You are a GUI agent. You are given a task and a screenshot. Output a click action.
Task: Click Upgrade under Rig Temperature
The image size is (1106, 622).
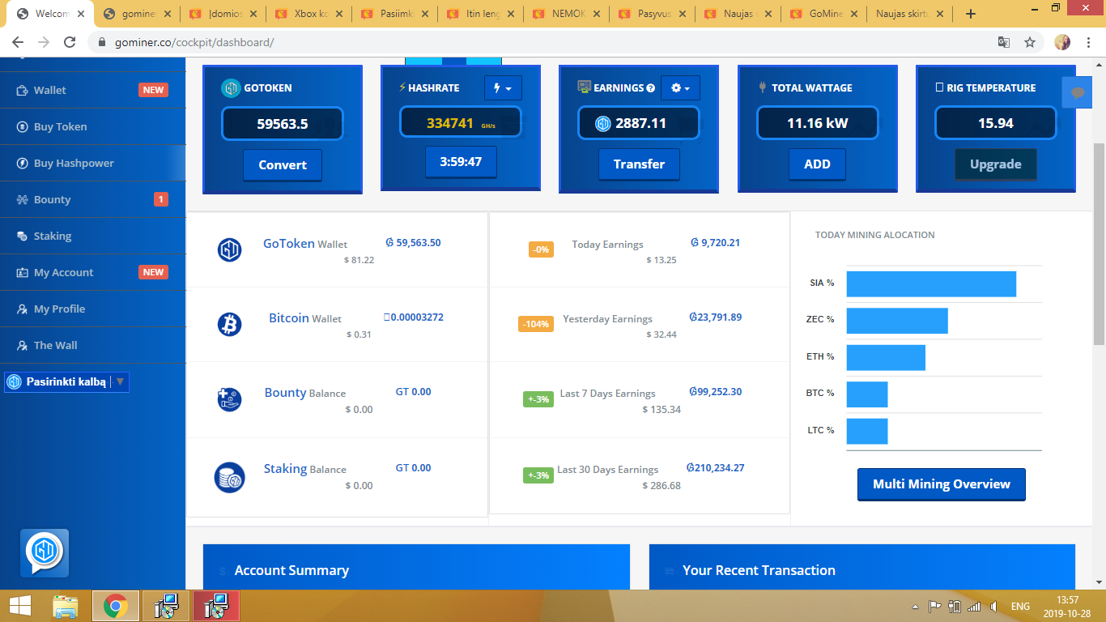(995, 164)
